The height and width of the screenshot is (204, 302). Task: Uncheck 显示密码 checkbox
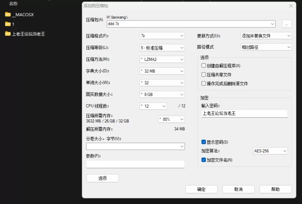point(204,142)
